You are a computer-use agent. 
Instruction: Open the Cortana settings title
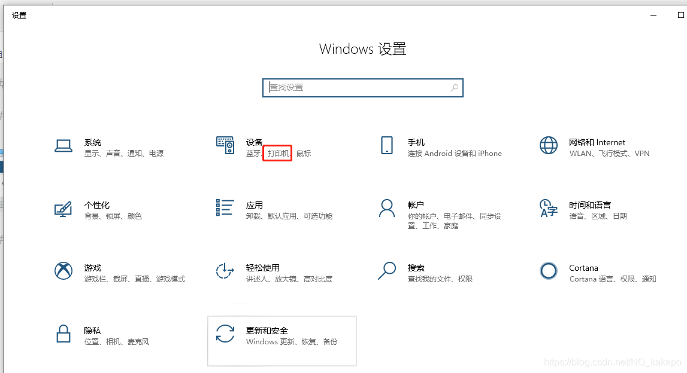coord(583,268)
